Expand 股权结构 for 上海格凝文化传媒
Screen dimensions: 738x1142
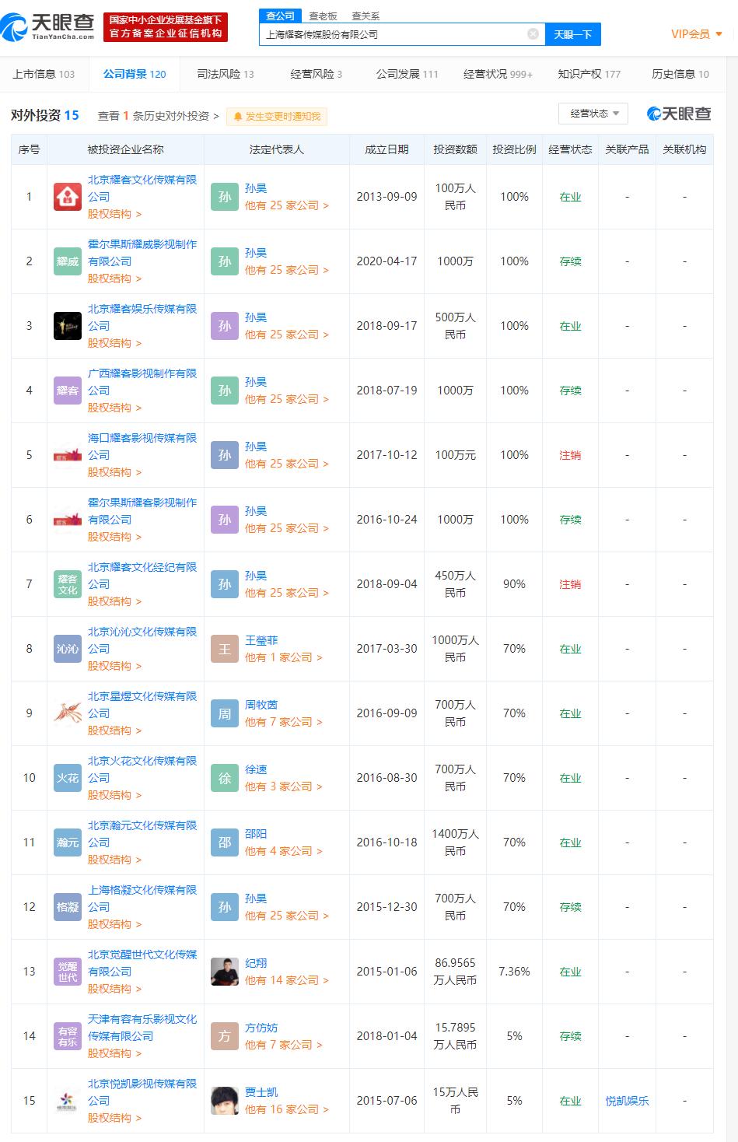[x=114, y=924]
